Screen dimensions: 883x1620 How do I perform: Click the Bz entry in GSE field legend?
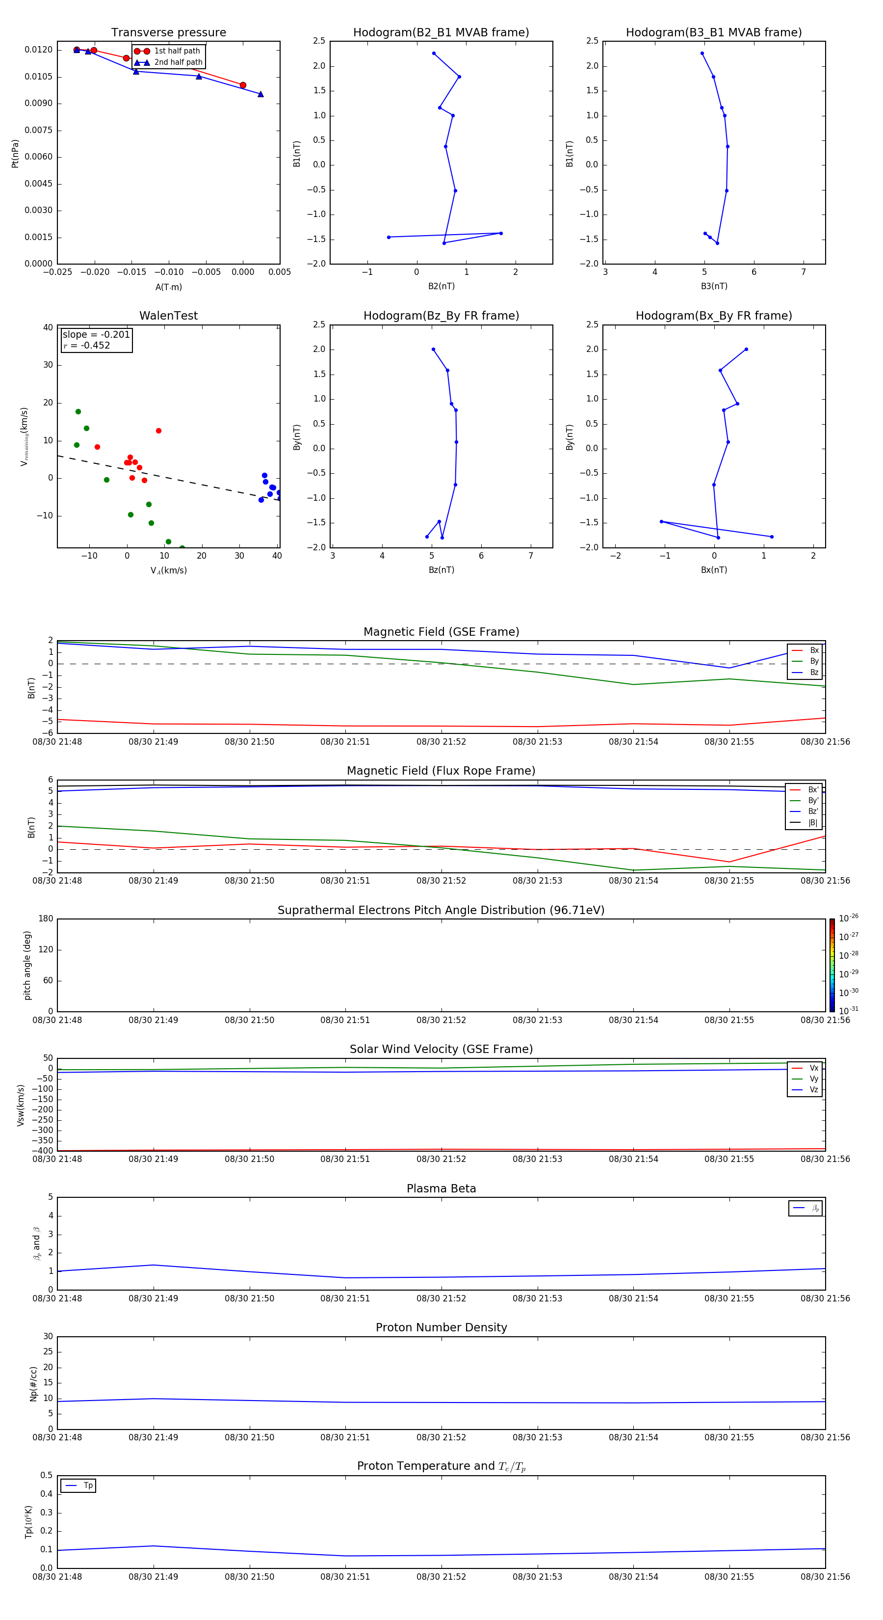[805, 672]
